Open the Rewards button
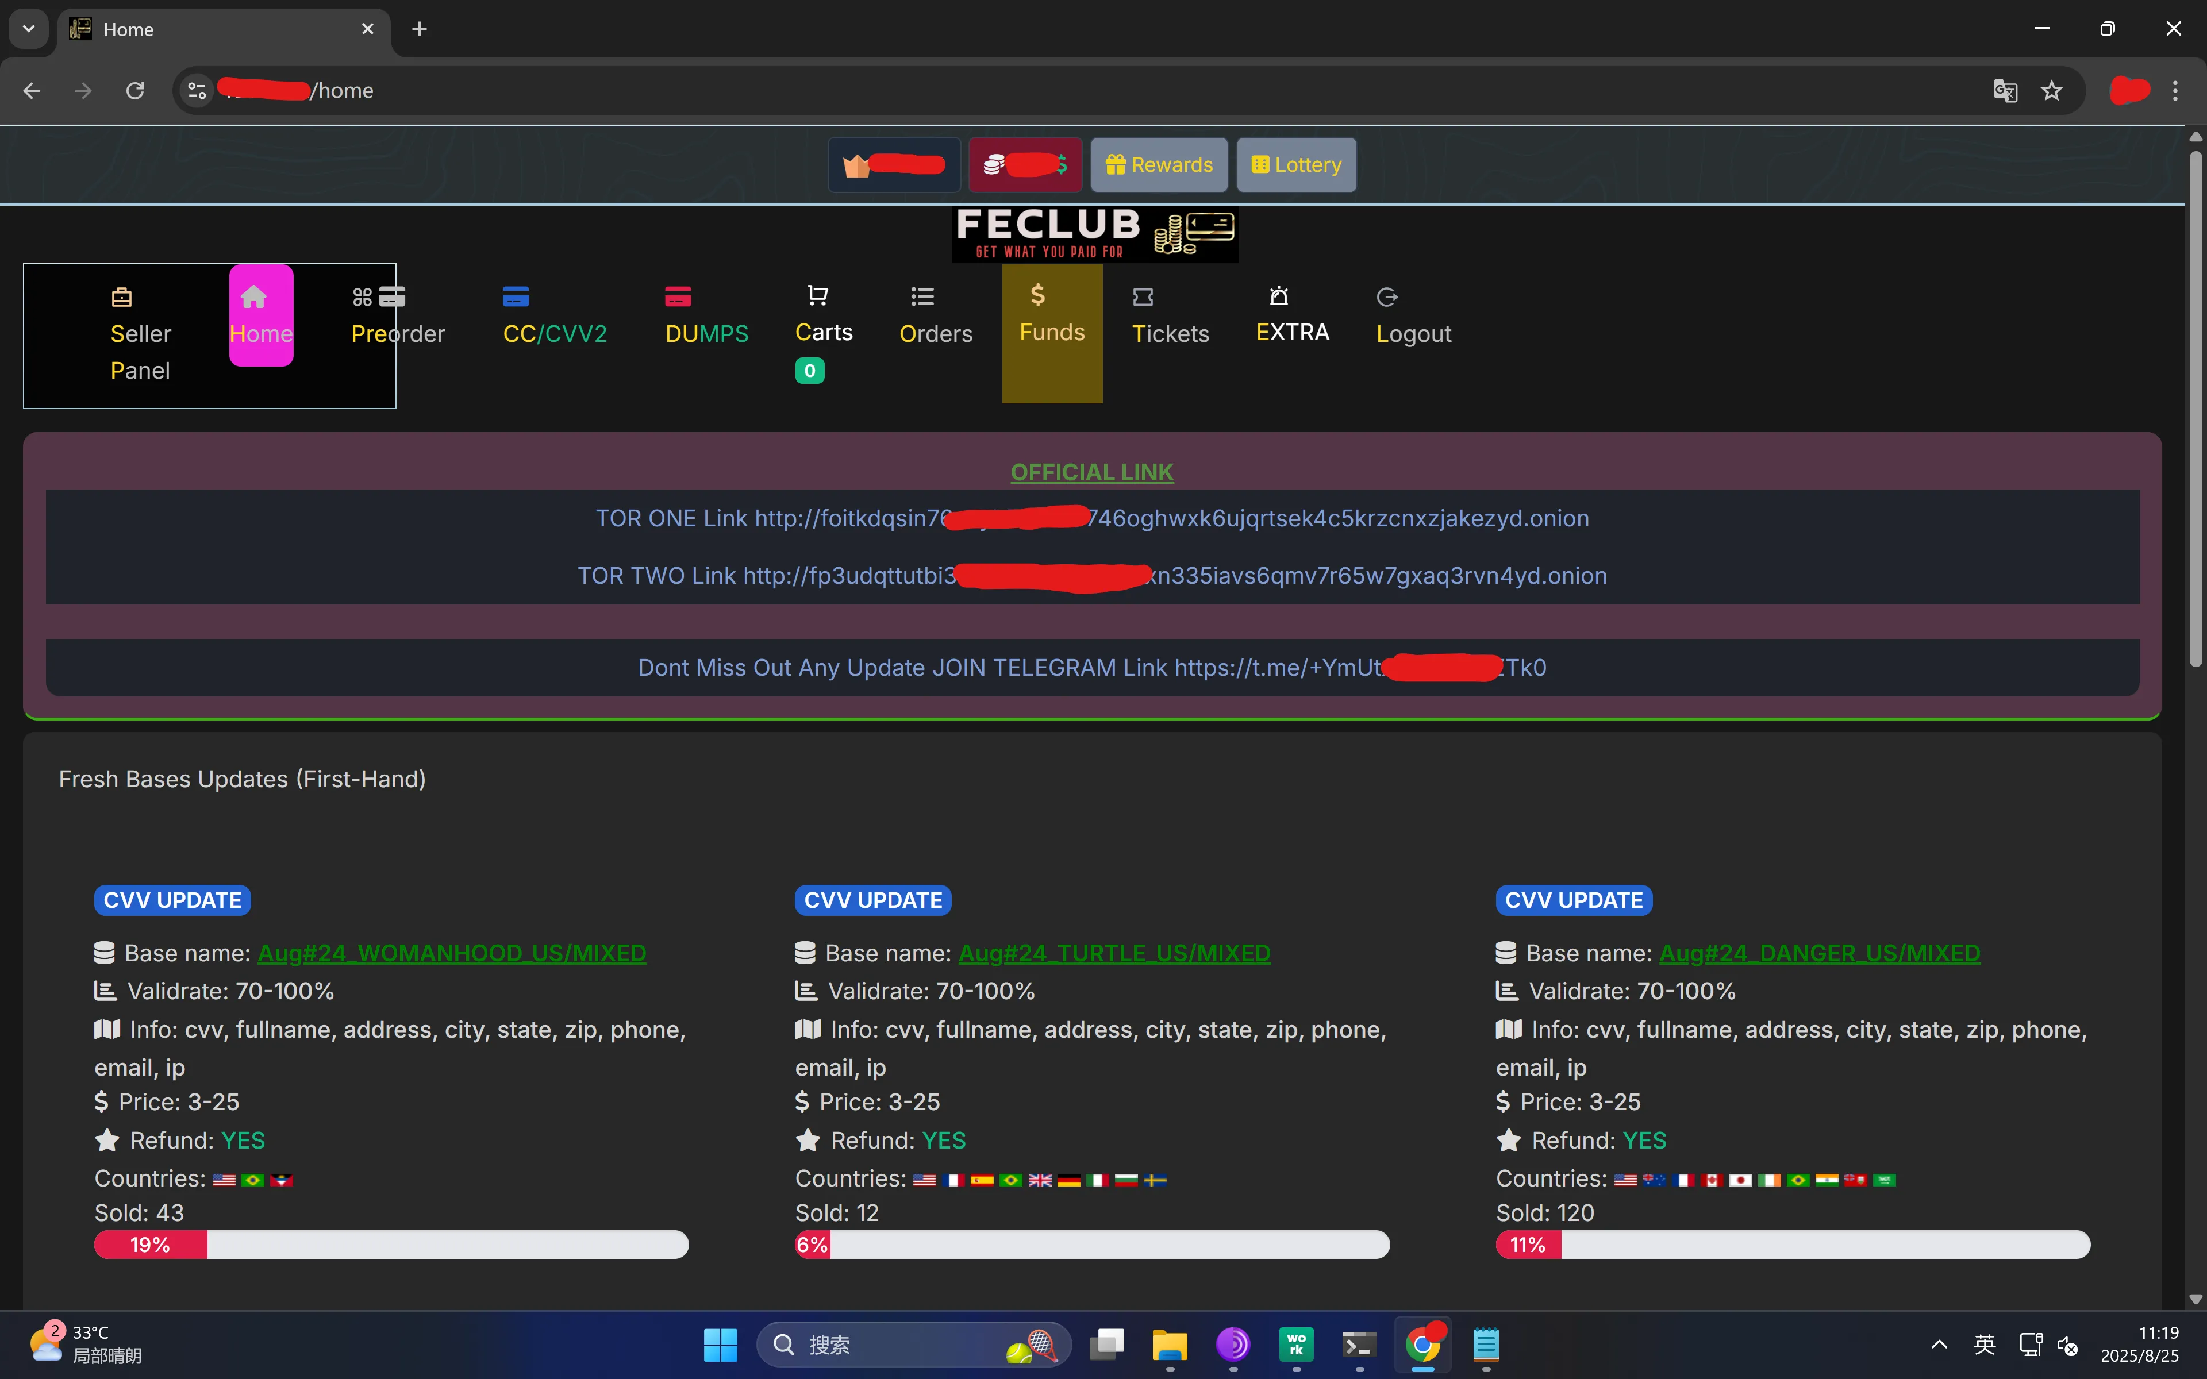The height and width of the screenshot is (1379, 2207). coord(1158,165)
